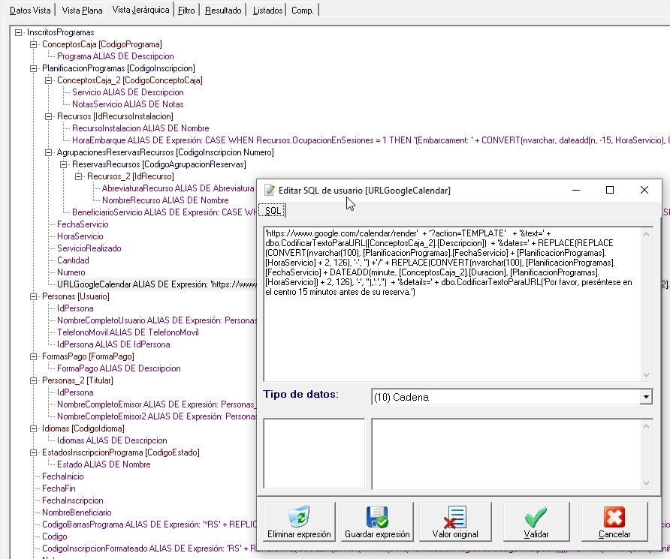This screenshot has width=670, height=559.
Task: Select the HoraServicio field
Action: (80, 236)
